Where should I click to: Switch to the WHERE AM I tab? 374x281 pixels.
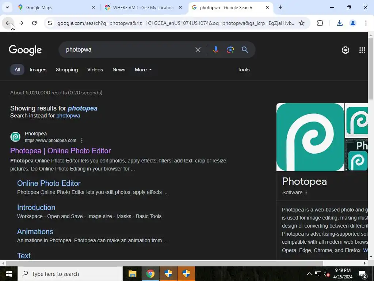143,7
